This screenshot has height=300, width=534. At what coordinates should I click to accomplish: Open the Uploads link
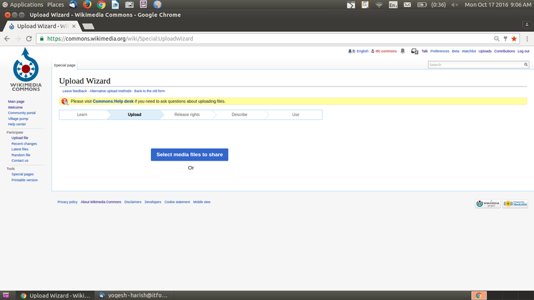coord(485,51)
